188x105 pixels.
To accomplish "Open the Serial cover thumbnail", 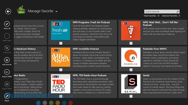I will tap(131, 84).
